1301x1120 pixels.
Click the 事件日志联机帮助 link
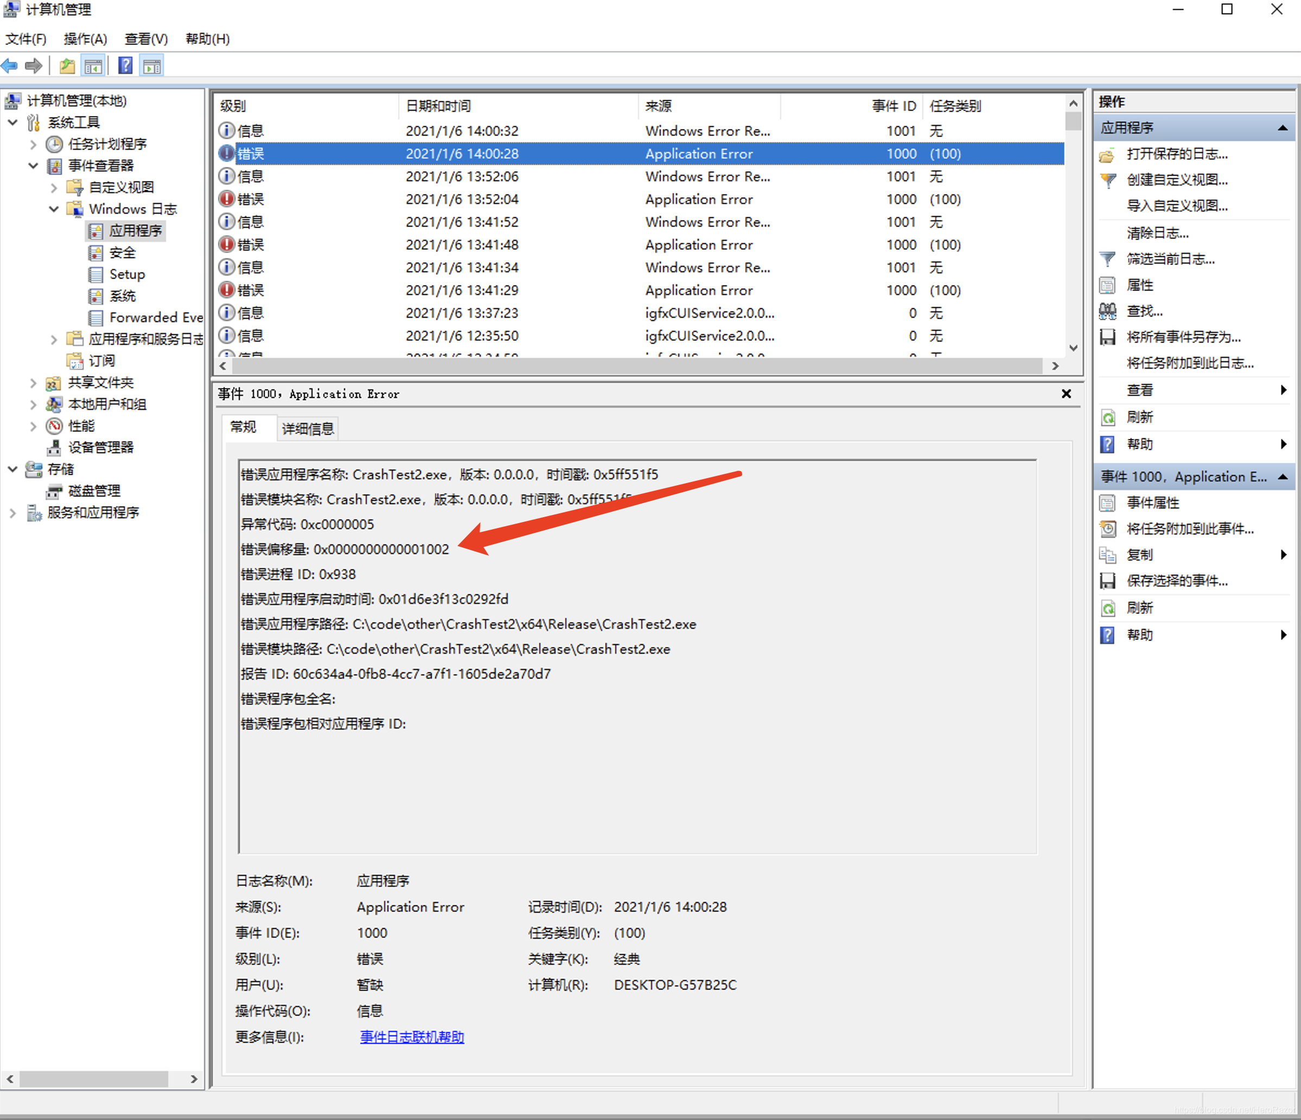(412, 1037)
